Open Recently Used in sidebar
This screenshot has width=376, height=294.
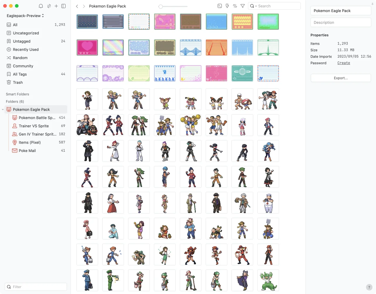point(26,50)
